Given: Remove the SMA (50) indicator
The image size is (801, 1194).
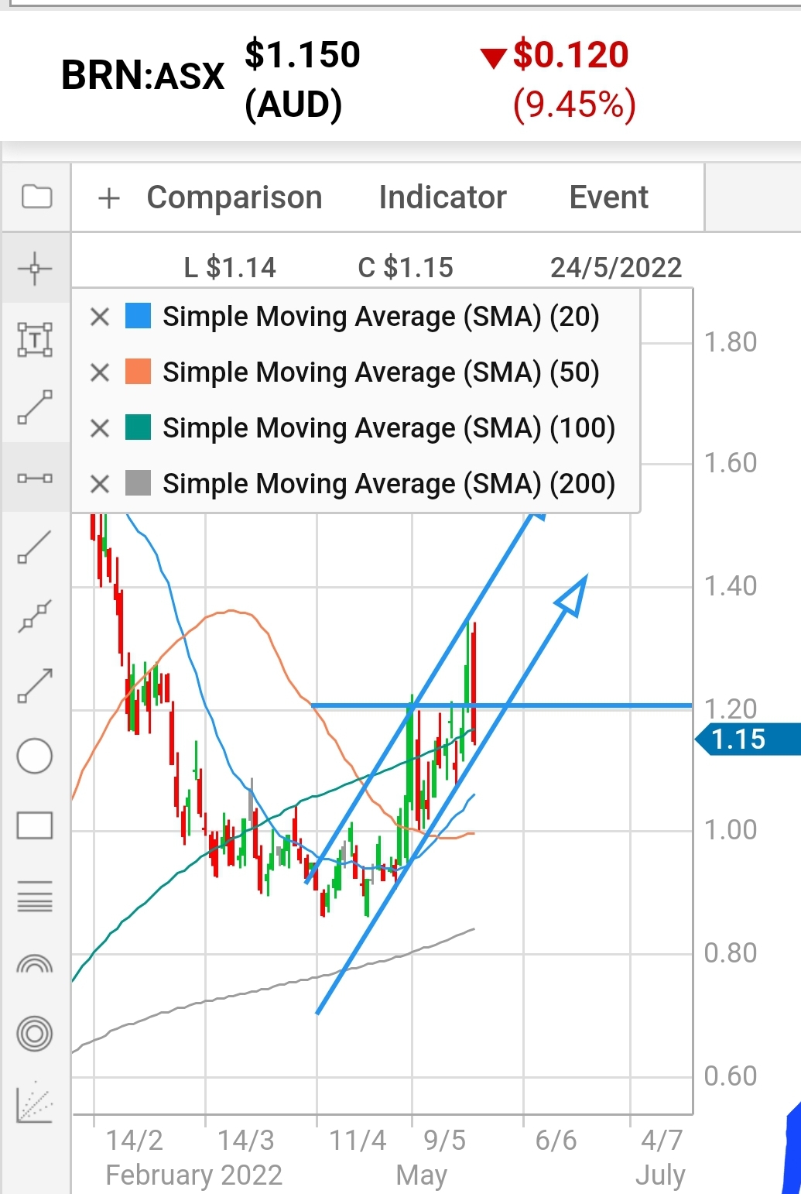Looking at the screenshot, I should pyautogui.click(x=100, y=372).
